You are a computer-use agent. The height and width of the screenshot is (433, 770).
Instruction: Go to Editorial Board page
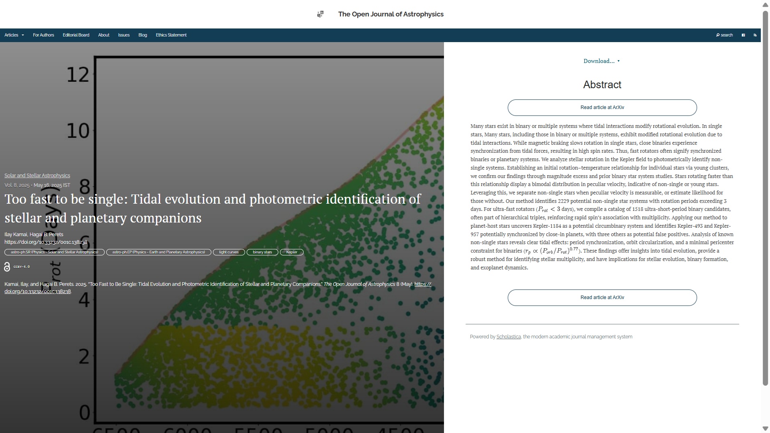[x=76, y=35]
